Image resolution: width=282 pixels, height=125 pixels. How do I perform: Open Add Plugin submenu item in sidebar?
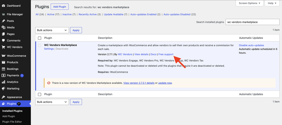click(9, 116)
